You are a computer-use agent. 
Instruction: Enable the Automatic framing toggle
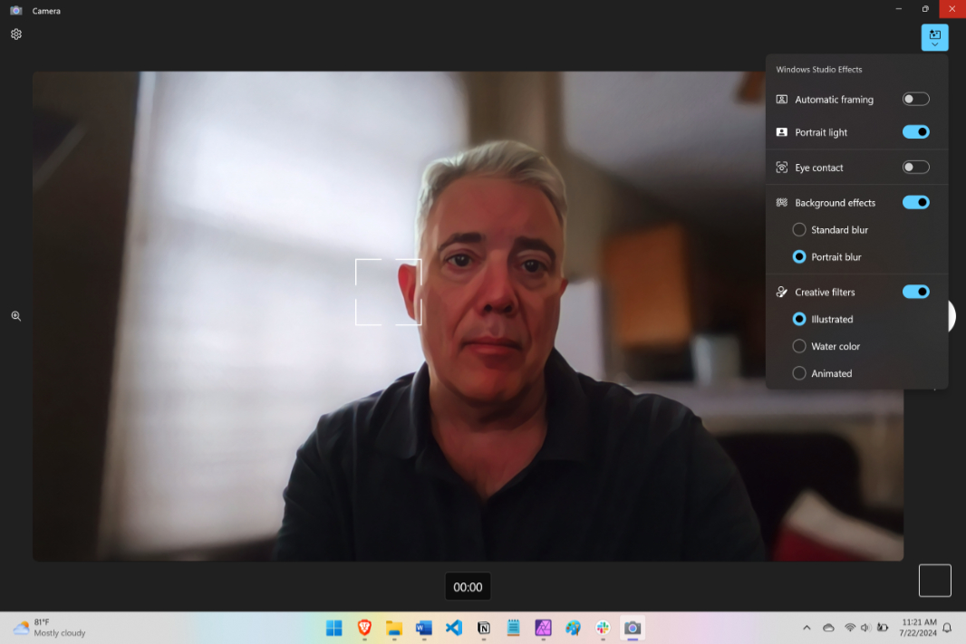point(915,100)
